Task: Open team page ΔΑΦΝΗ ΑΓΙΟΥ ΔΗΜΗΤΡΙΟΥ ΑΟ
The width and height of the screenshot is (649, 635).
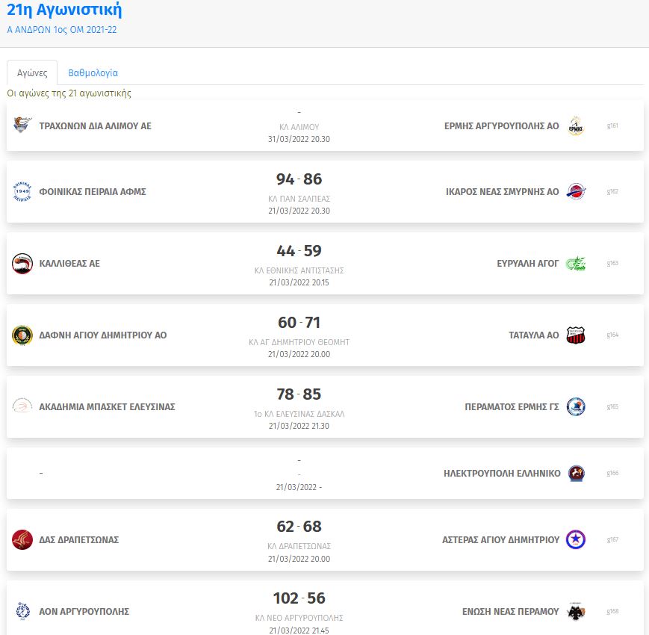Action: [x=102, y=335]
